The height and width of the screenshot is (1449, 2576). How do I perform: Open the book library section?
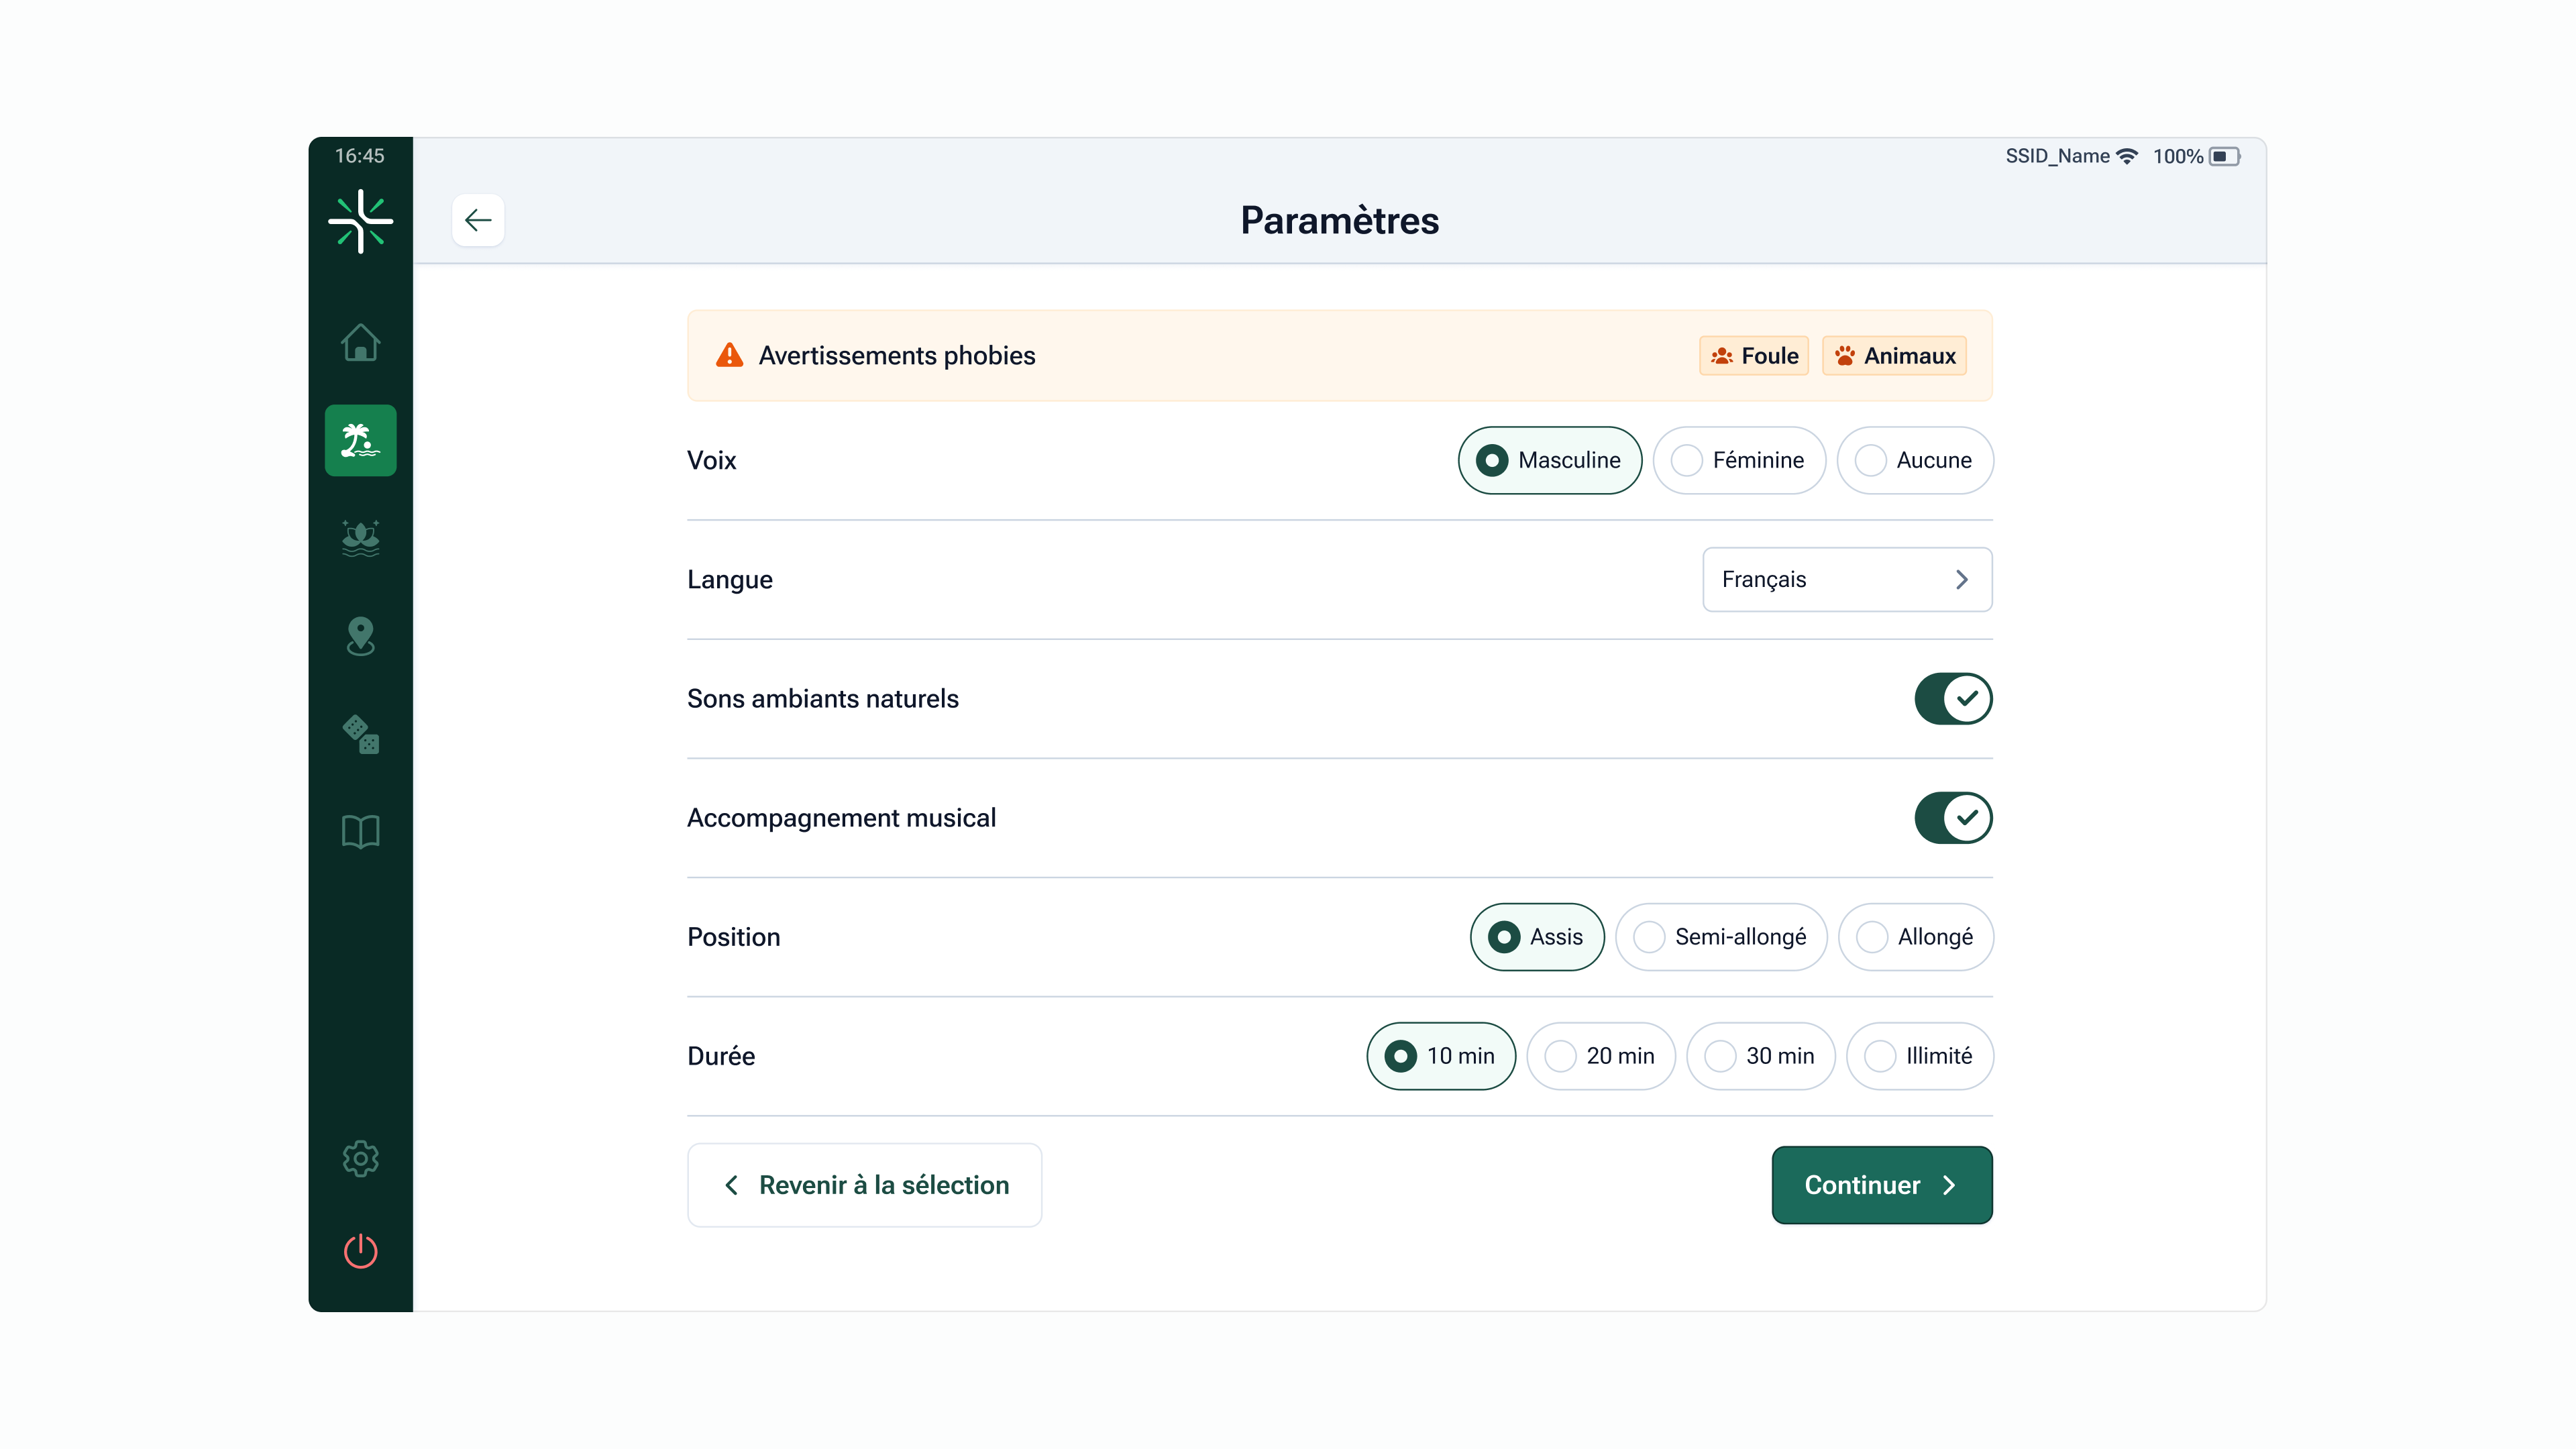pos(360,832)
